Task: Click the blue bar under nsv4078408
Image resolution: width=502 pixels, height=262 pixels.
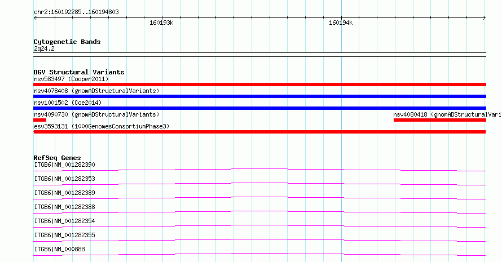Action: point(259,96)
